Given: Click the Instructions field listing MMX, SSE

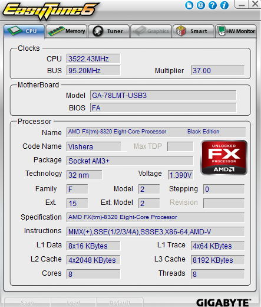Looking at the screenshot, I should click(x=156, y=231).
